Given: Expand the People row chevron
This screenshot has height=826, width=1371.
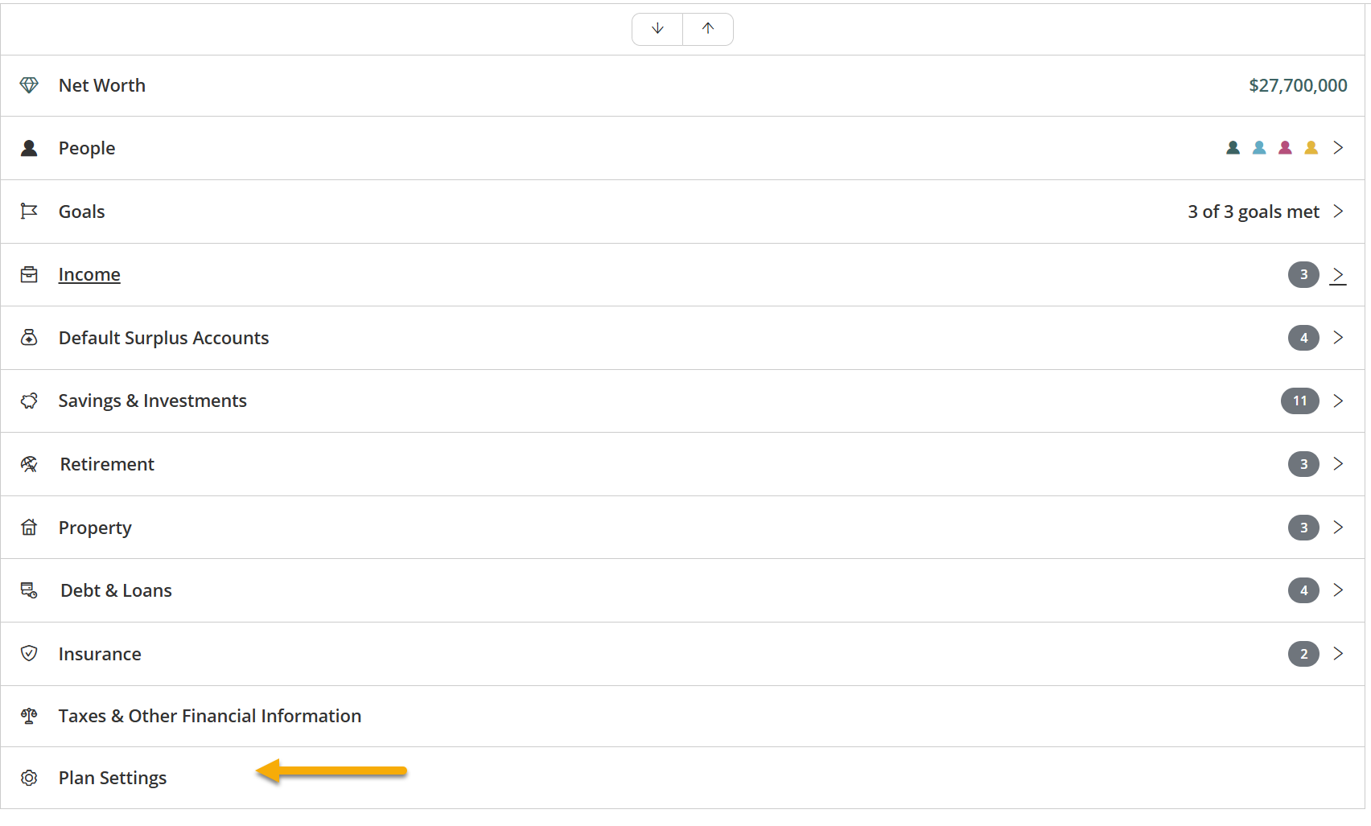Looking at the screenshot, I should tap(1338, 147).
